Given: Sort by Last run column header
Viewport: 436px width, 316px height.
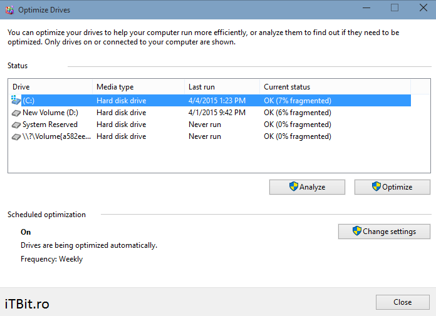Looking at the screenshot, I should 222,87.
